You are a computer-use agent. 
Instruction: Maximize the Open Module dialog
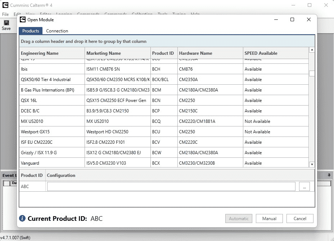click(x=292, y=19)
